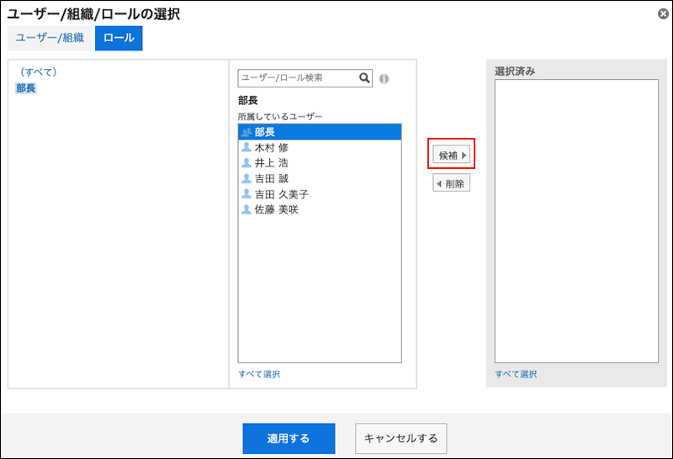Click すべて選択 under the user list
673x459 pixels.
coord(259,374)
